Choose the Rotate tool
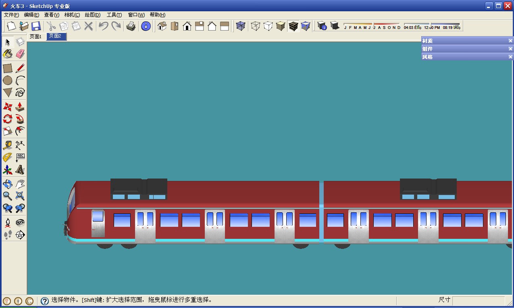 (7, 119)
